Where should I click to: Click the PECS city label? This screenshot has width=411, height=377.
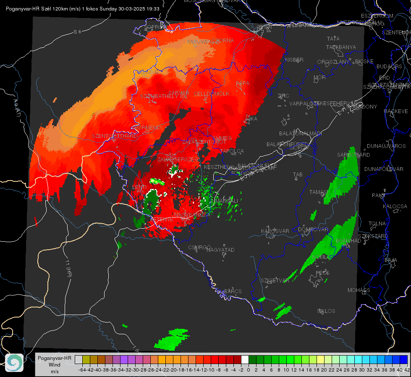[322, 273]
